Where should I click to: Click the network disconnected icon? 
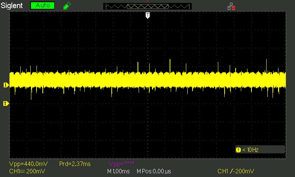pyautogui.click(x=232, y=6)
